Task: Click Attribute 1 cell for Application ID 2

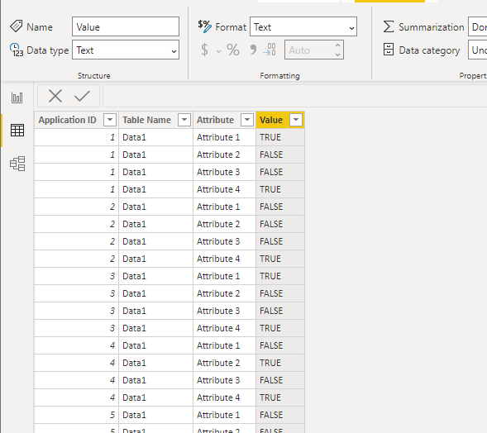Action: tap(224, 207)
